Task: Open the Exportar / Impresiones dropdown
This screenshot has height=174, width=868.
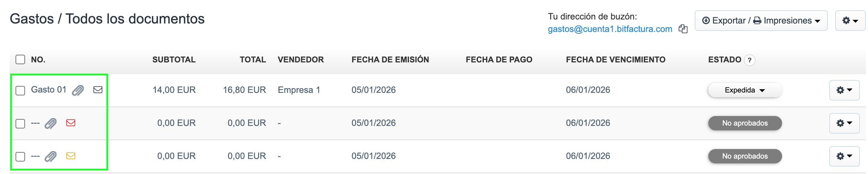Action: (761, 21)
